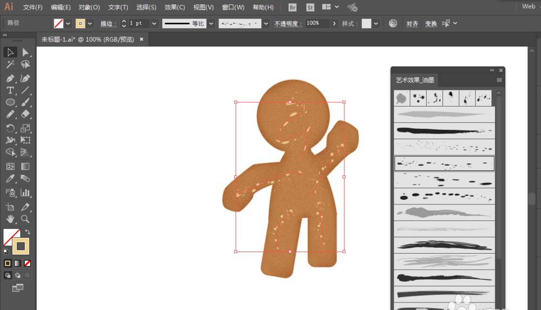This screenshot has height=310, width=541.
Task: Open the fill color dropdown in control bar
Action: pyautogui.click(x=68, y=23)
